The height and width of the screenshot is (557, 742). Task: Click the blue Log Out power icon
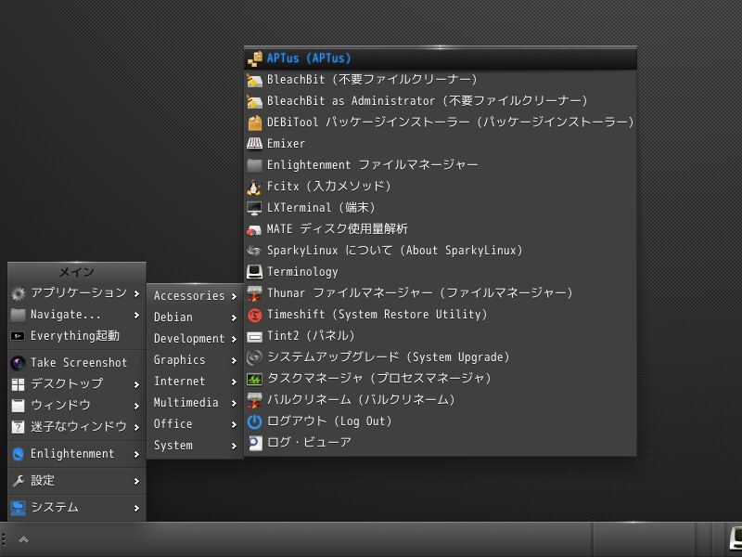(x=254, y=421)
